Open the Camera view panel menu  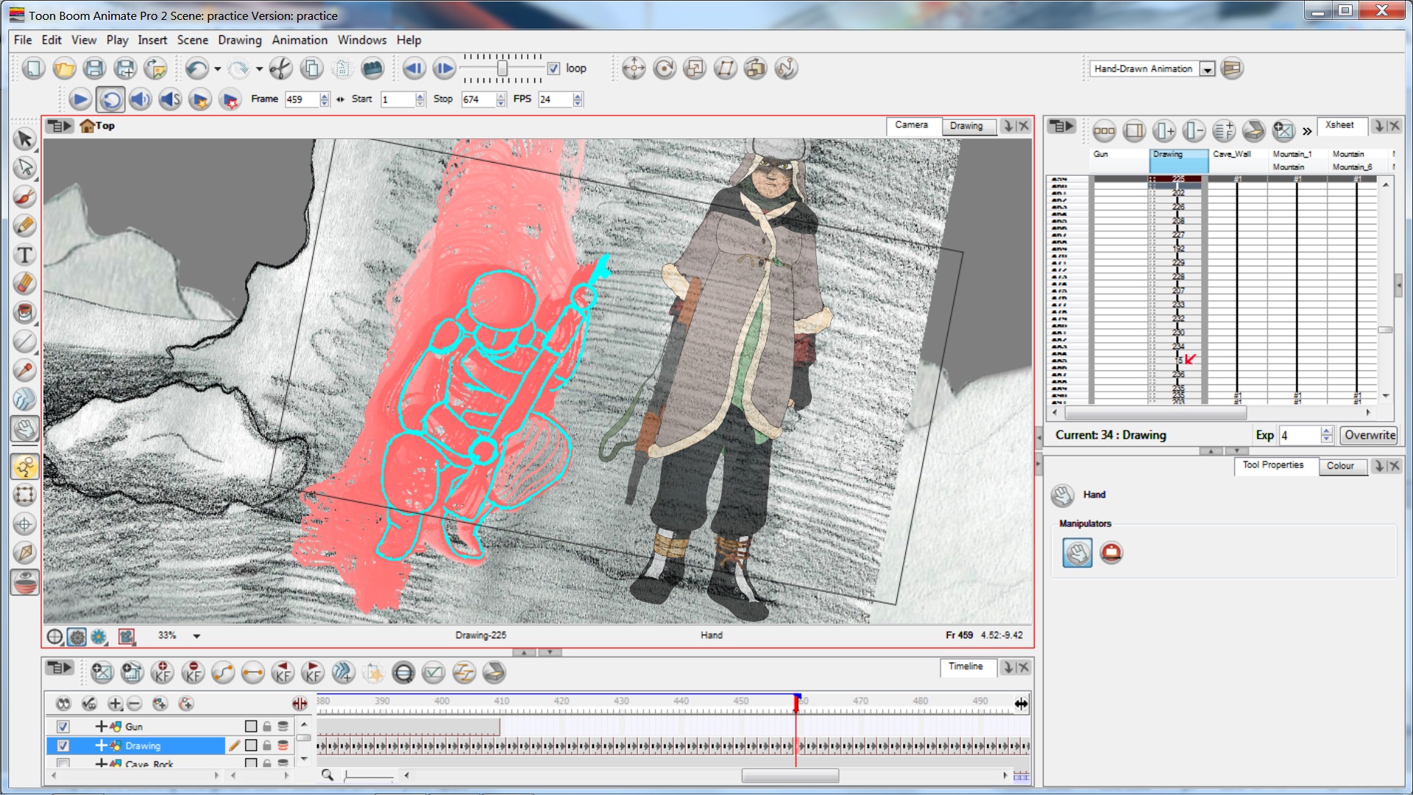pyautogui.click(x=59, y=126)
